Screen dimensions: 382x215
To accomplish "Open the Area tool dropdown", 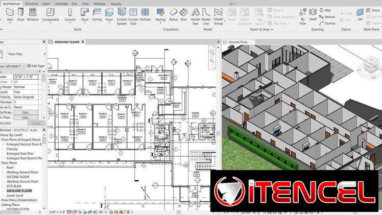I will pyautogui.click(x=282, y=10).
